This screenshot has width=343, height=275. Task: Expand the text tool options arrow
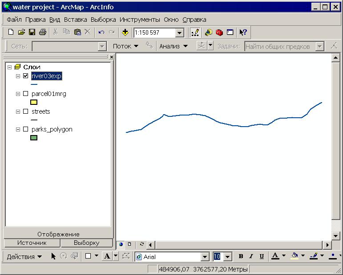click(x=116, y=256)
